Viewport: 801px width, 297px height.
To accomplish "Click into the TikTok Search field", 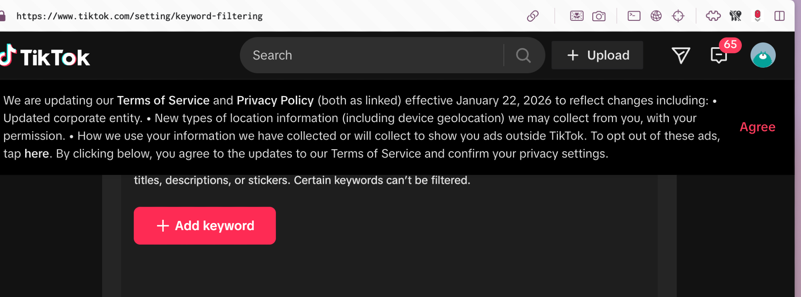I will (372, 55).
